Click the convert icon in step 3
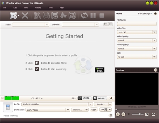The width and height of the screenshot is (159, 123). coord(37,69)
